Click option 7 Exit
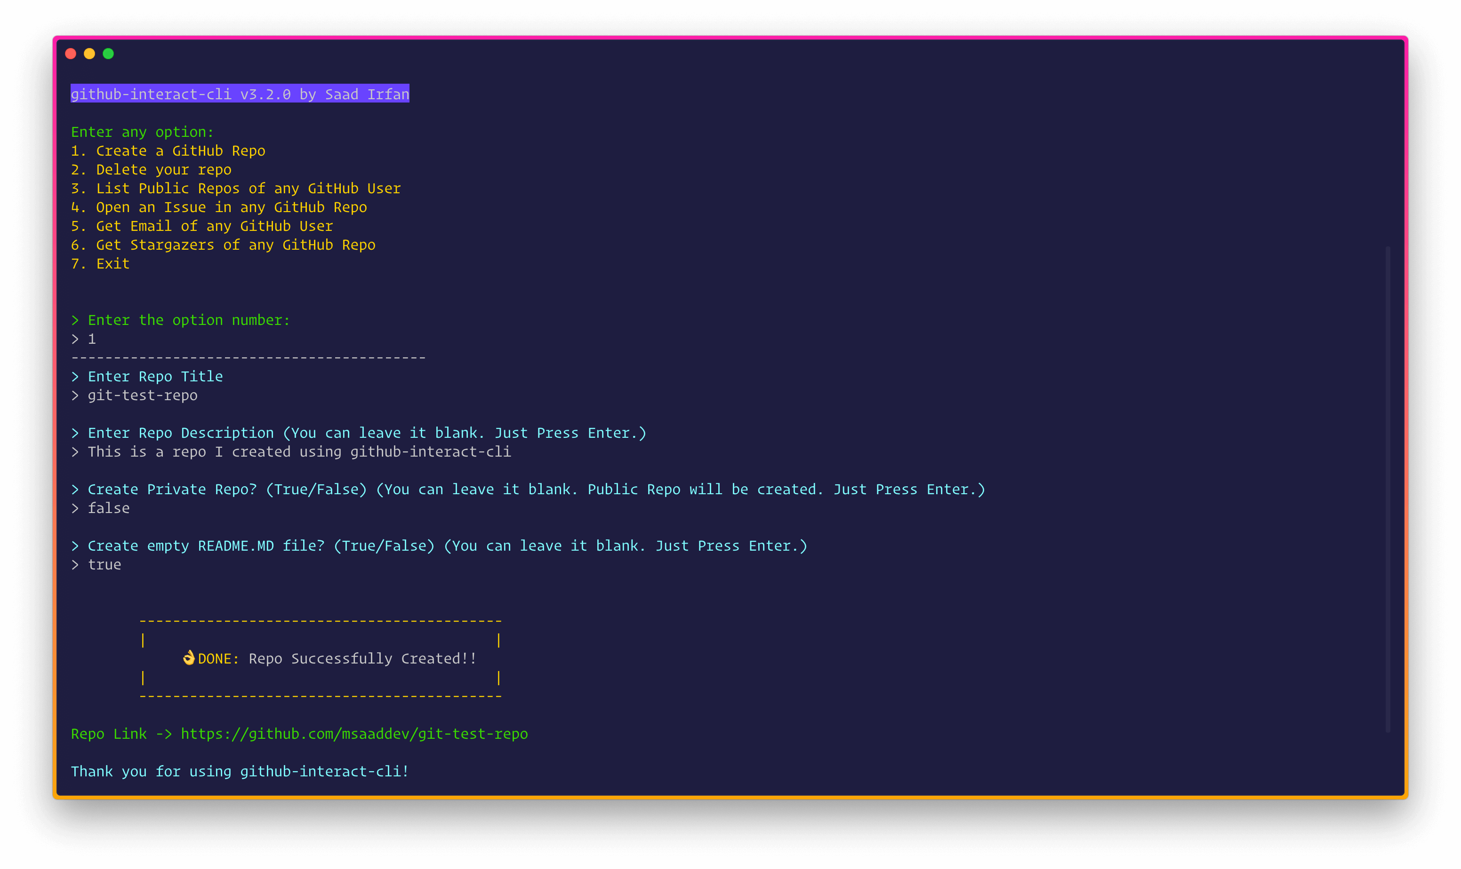This screenshot has width=1461, height=869. 100,264
